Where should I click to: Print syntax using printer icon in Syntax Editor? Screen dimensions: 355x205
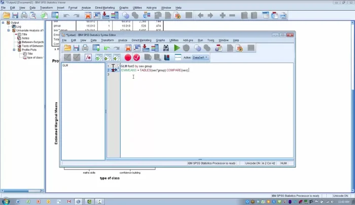pyautogui.click(x=85, y=48)
